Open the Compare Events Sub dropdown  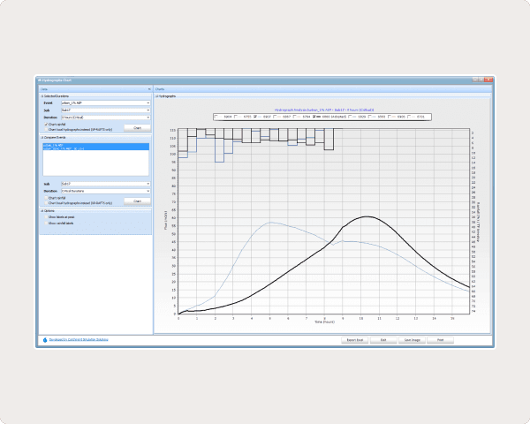point(148,184)
